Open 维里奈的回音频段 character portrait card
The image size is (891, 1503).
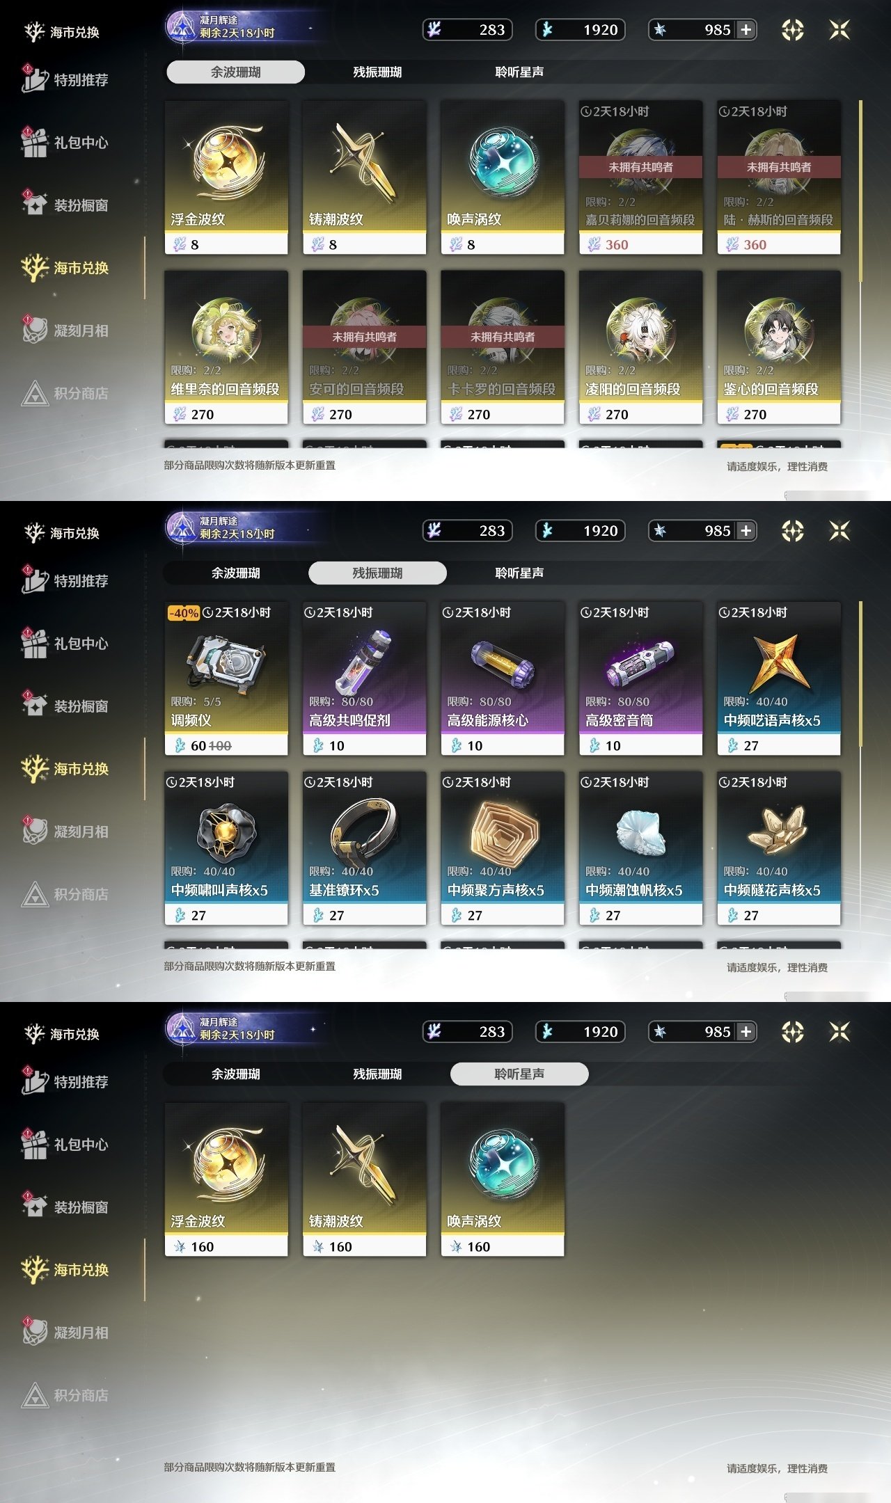(x=226, y=347)
